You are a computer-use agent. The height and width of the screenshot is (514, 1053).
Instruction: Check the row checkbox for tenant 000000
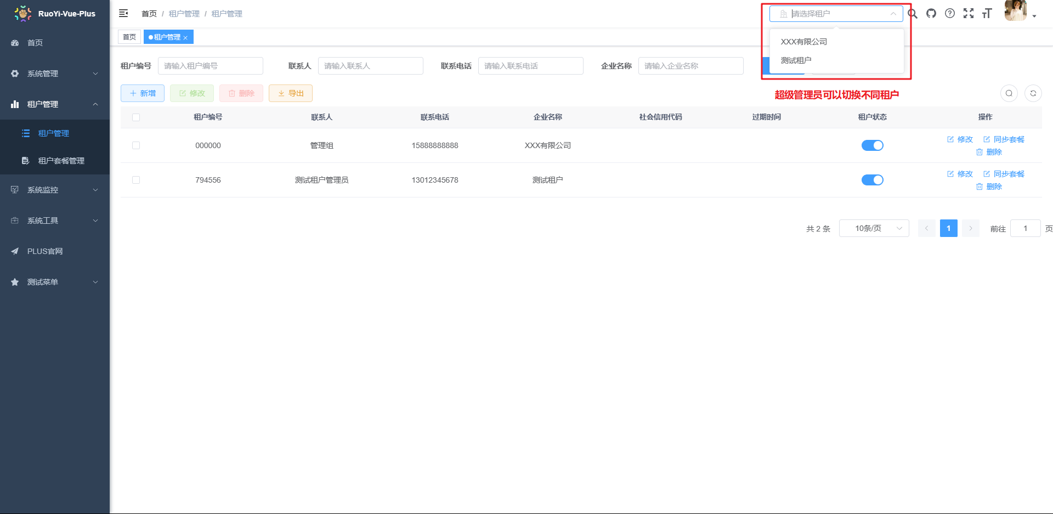(x=136, y=145)
